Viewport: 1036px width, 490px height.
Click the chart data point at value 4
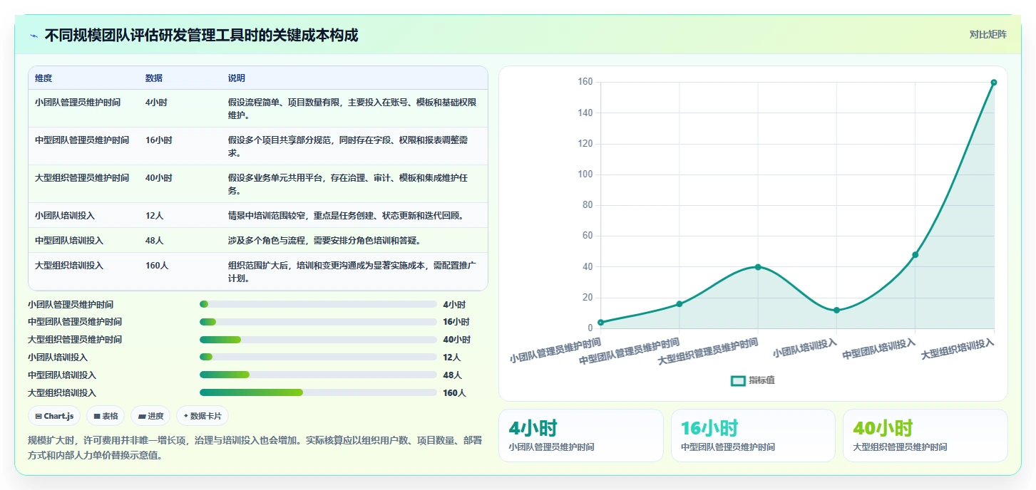point(600,323)
